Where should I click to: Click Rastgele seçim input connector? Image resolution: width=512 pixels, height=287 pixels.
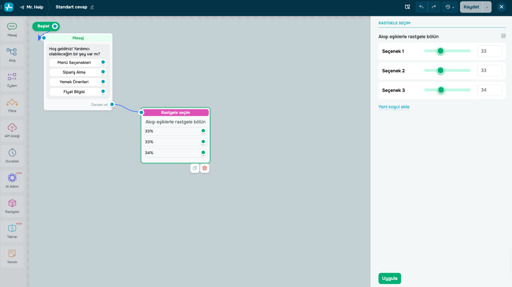pos(141,112)
